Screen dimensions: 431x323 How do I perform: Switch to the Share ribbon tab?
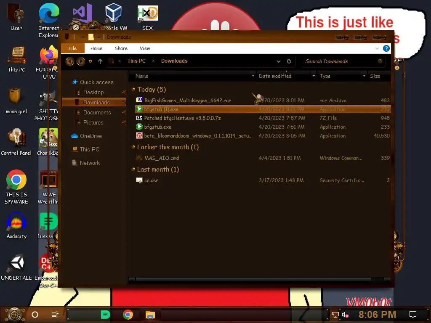tap(121, 48)
